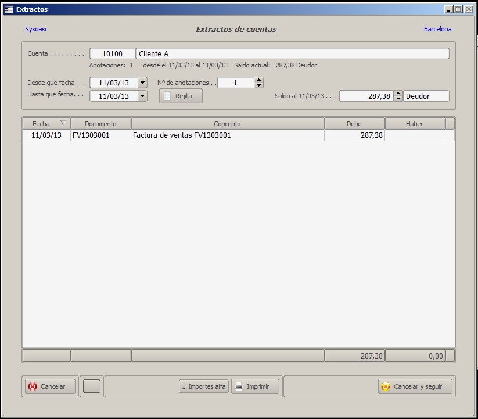Click the Cancelar y seguir label
478x419 pixels.
click(418, 386)
